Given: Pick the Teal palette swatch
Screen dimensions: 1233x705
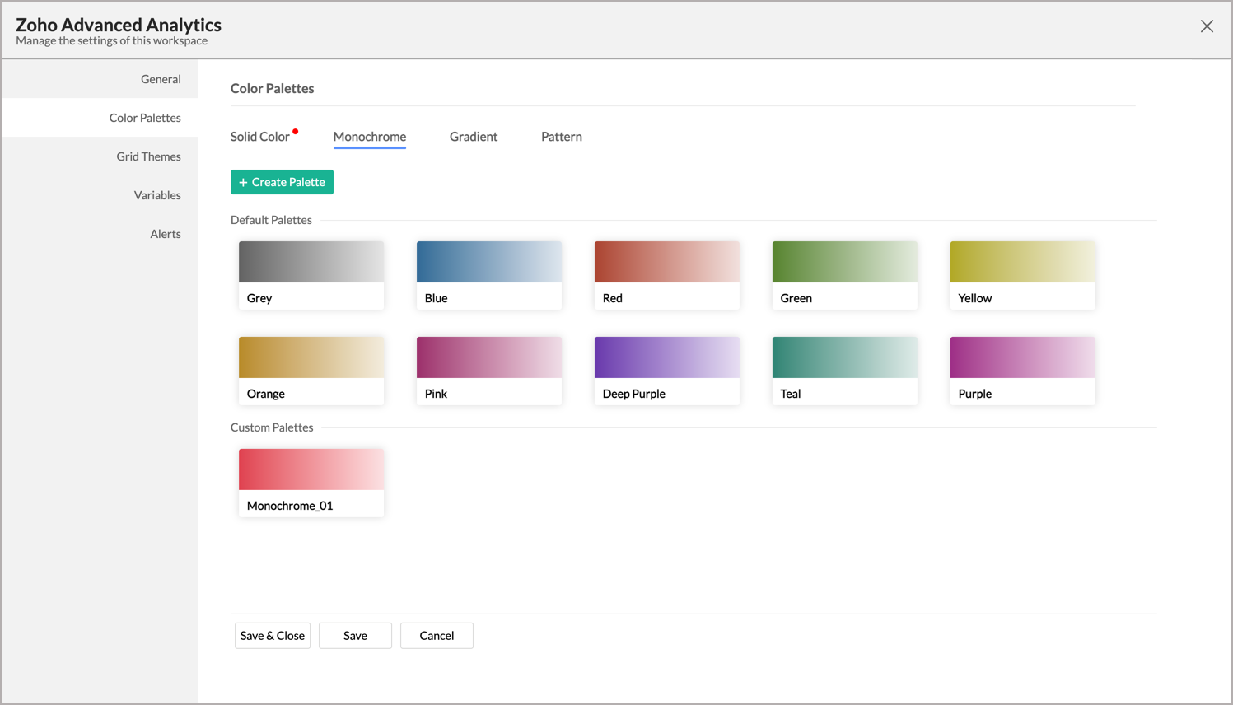Looking at the screenshot, I should [845, 371].
